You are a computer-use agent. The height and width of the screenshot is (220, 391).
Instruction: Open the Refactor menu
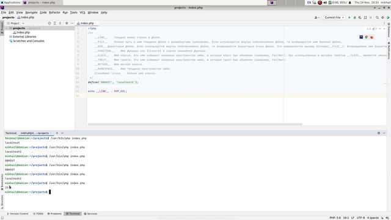[54, 12]
